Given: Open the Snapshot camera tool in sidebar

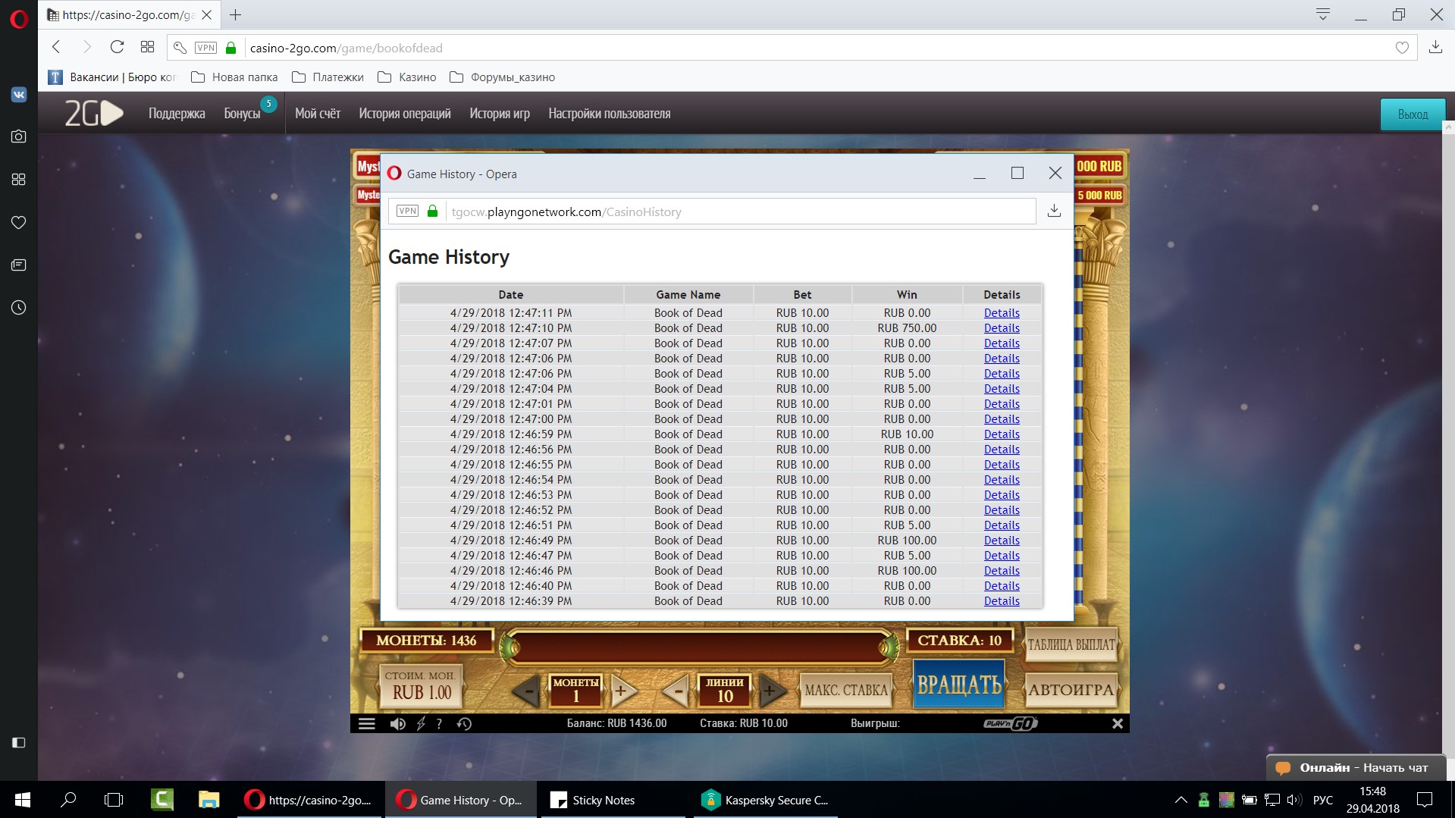Looking at the screenshot, I should 19,136.
